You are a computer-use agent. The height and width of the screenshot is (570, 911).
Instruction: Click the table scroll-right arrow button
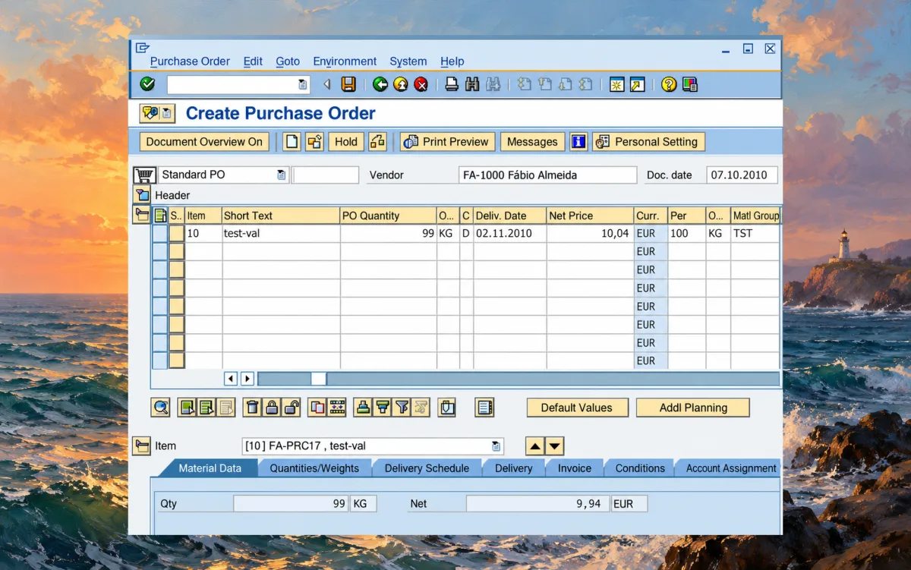247,379
